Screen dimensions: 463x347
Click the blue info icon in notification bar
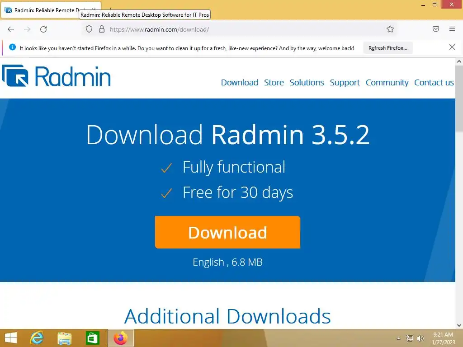pyautogui.click(x=12, y=47)
